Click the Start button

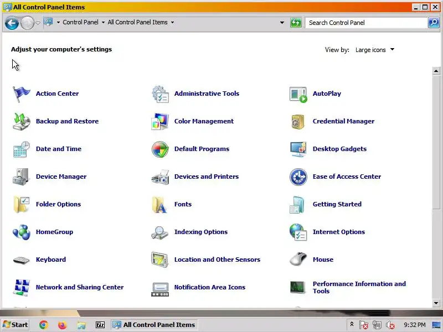16,325
